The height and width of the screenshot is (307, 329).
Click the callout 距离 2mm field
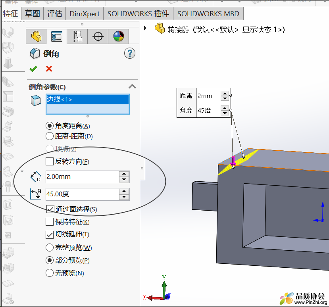coord(209,96)
